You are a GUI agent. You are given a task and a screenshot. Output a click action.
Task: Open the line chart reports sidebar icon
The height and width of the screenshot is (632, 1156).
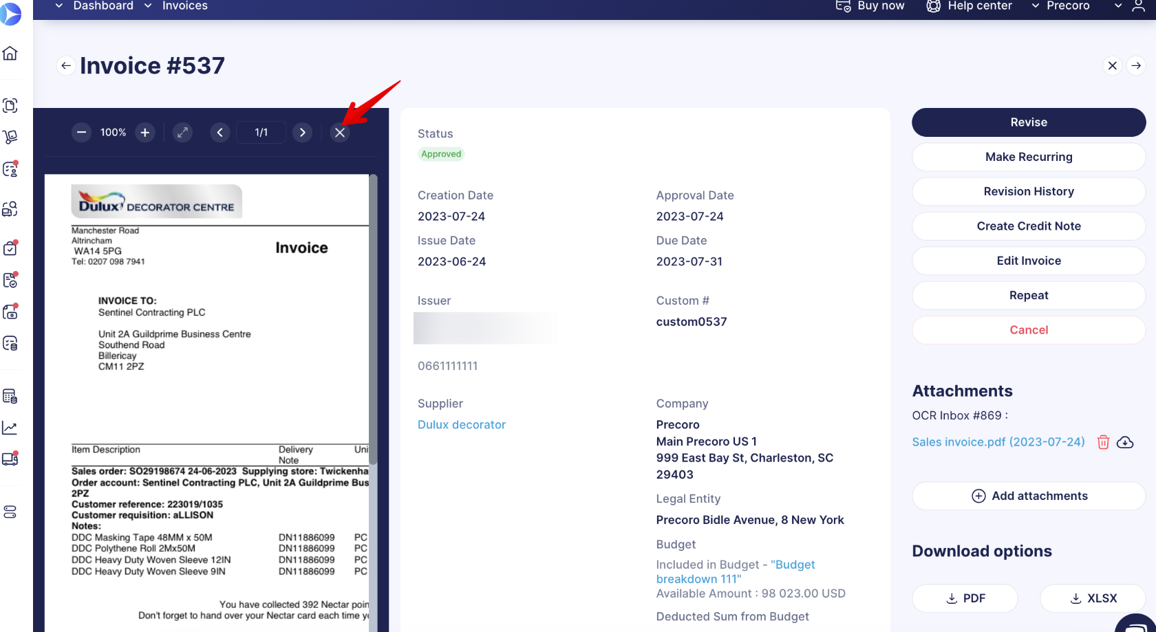(x=10, y=428)
